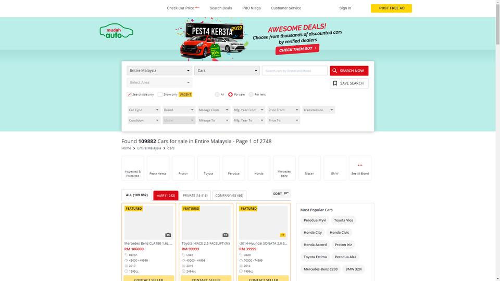Click the mudah auto logo
This screenshot has width=500, height=281.
[x=116, y=31]
